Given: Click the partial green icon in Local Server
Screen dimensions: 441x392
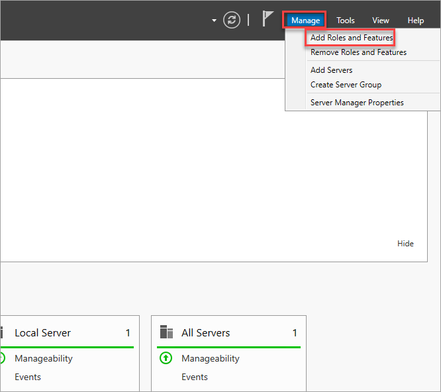Looking at the screenshot, I should pos(3,358).
